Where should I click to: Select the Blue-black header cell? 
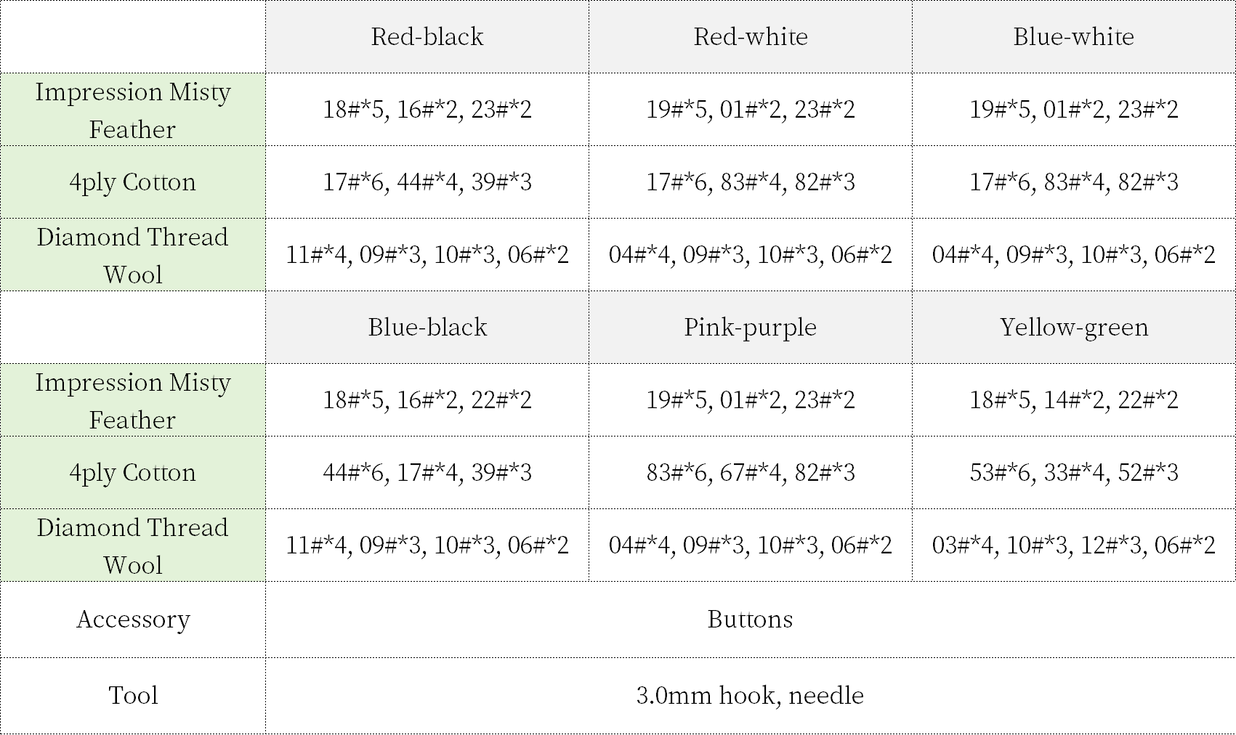pos(427,328)
